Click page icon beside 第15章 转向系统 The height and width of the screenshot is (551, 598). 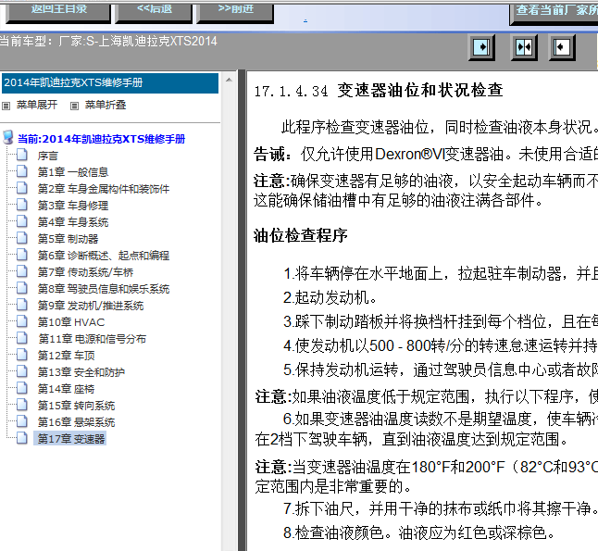(22, 405)
